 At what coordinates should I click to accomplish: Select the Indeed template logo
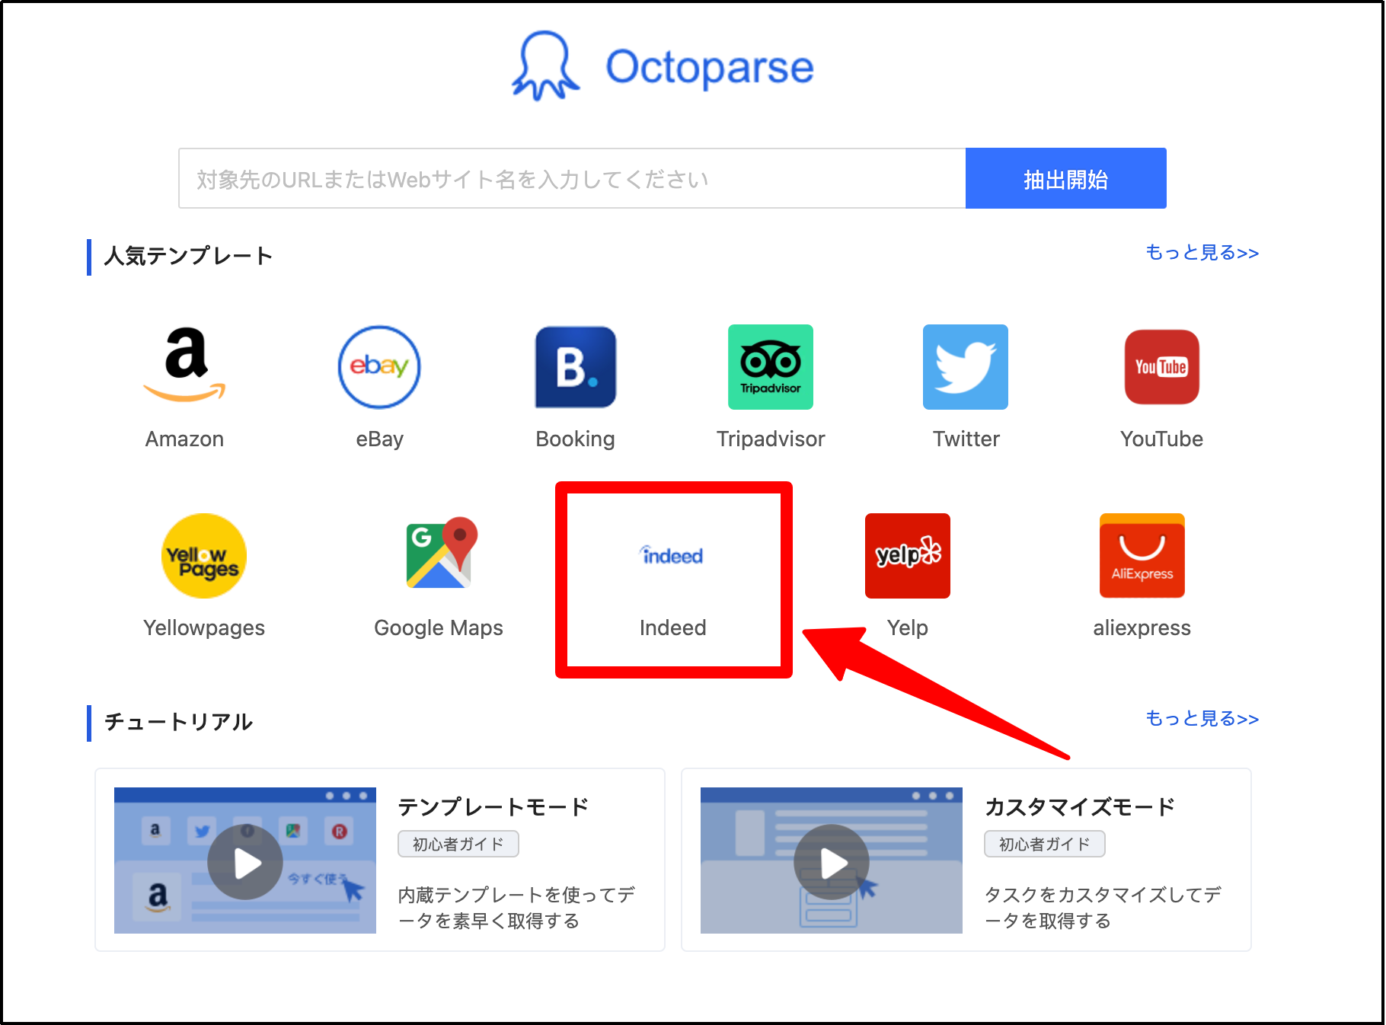pyautogui.click(x=672, y=556)
